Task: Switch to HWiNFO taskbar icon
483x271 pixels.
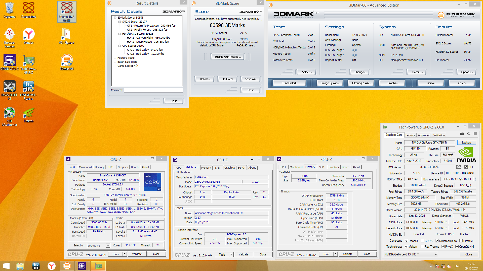Action: click(36, 266)
